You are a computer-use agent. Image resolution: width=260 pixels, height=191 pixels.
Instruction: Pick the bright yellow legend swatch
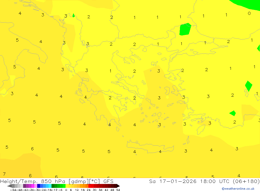click(x=67, y=186)
